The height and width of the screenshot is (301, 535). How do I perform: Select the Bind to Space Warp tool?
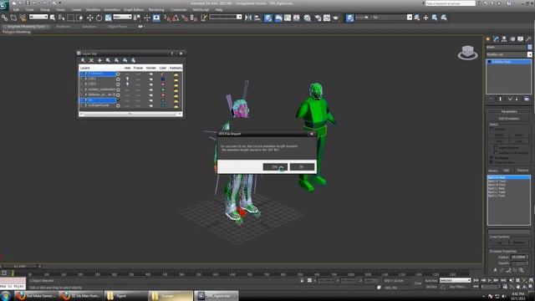(23, 18)
